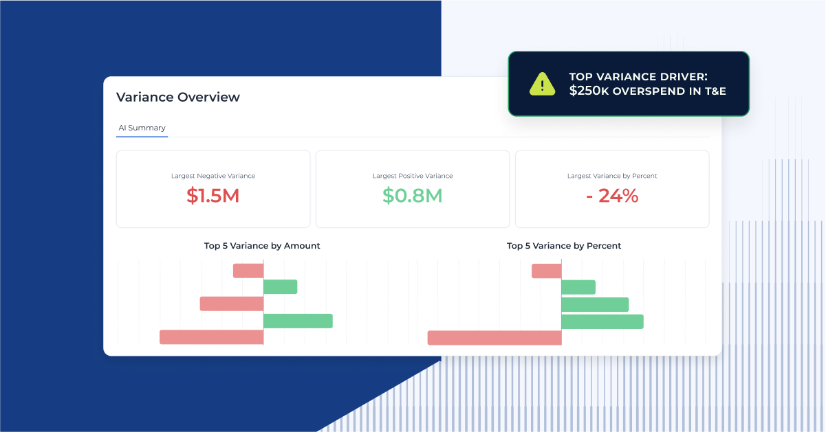The width and height of the screenshot is (826, 432).
Task: Click the middle green bar in Amount chart
Action: tap(280, 286)
